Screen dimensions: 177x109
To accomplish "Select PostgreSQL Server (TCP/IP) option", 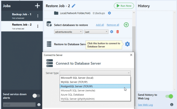I will [x=95, y=86].
